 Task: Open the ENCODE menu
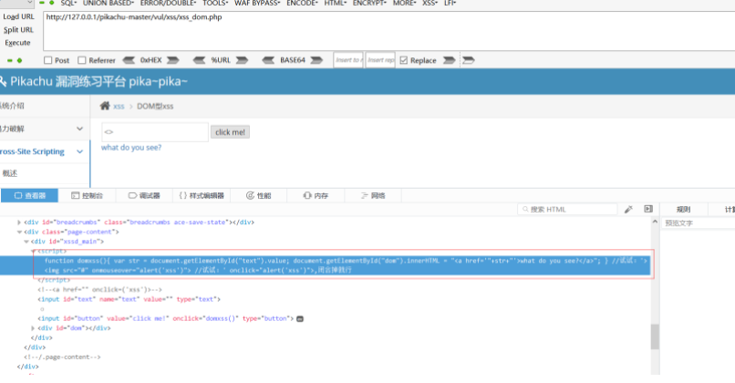[302, 4]
